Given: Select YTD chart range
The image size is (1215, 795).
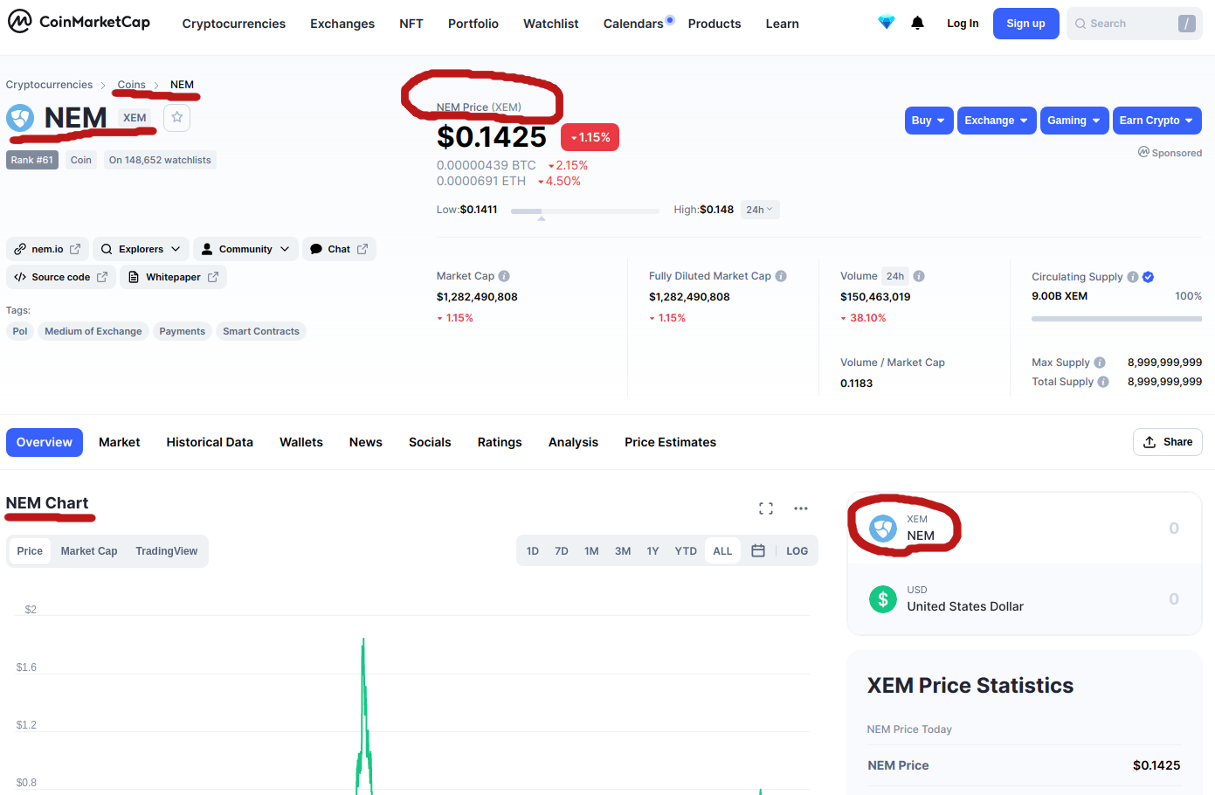Looking at the screenshot, I should 686,551.
